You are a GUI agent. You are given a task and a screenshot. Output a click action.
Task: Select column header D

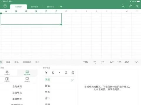(x=36, y=11)
